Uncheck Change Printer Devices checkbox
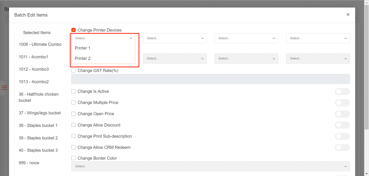This screenshot has width=369, height=176. [x=74, y=30]
